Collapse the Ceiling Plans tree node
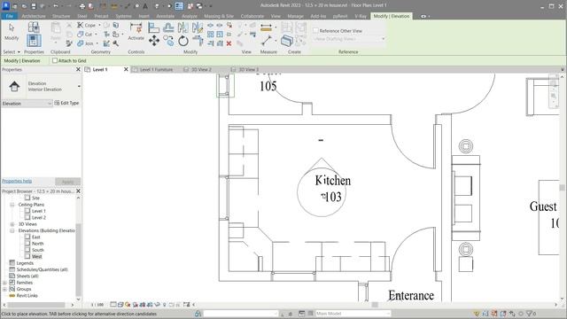Viewport: 567px width, 319px height. [x=12, y=205]
